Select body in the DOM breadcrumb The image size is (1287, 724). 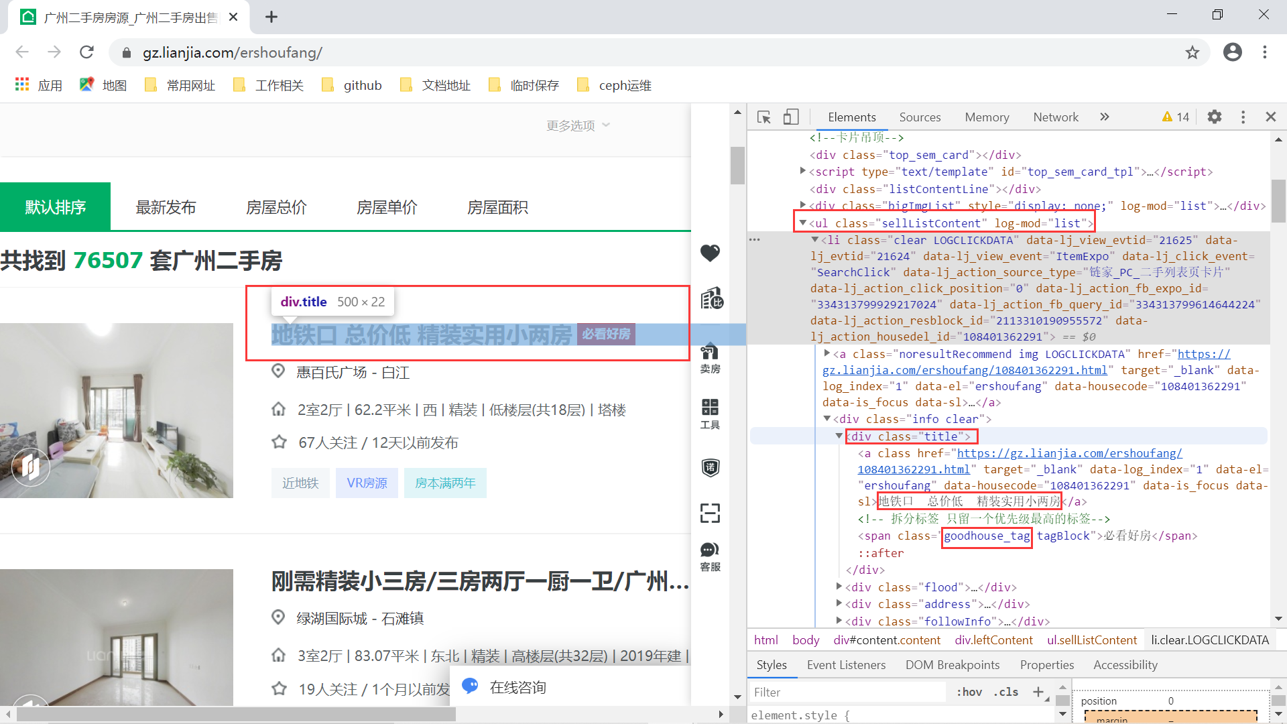(x=806, y=640)
